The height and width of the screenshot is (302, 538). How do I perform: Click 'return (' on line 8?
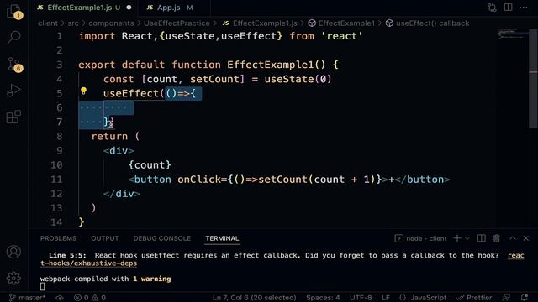115,136
